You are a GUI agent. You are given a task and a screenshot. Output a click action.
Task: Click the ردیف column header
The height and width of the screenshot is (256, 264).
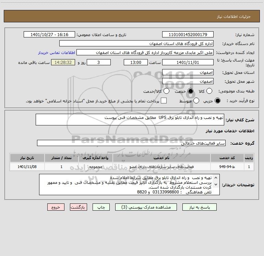[x=249, y=158]
